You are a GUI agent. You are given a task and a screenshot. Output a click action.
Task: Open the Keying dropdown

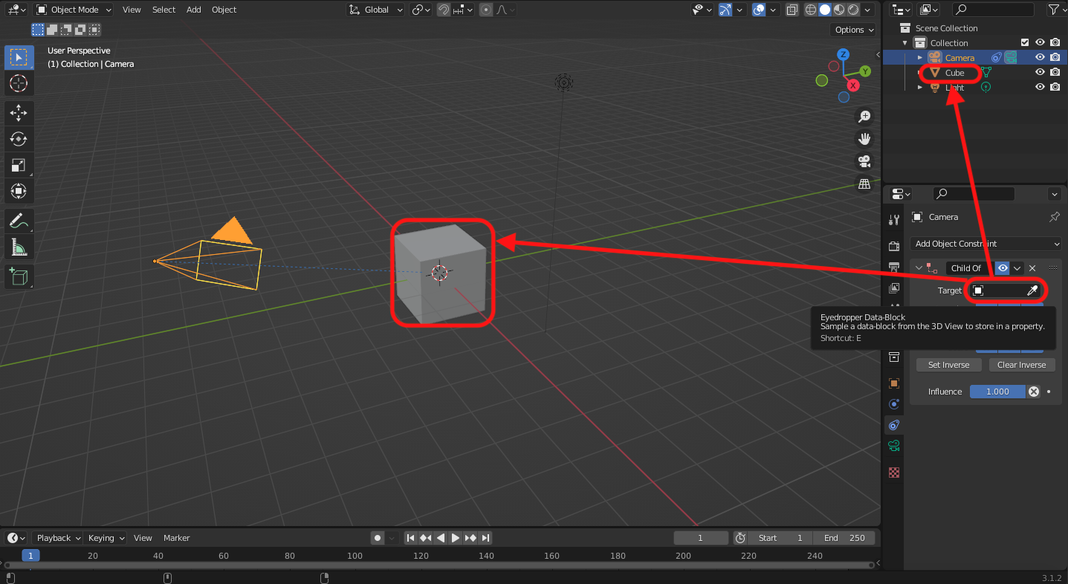tap(106, 538)
